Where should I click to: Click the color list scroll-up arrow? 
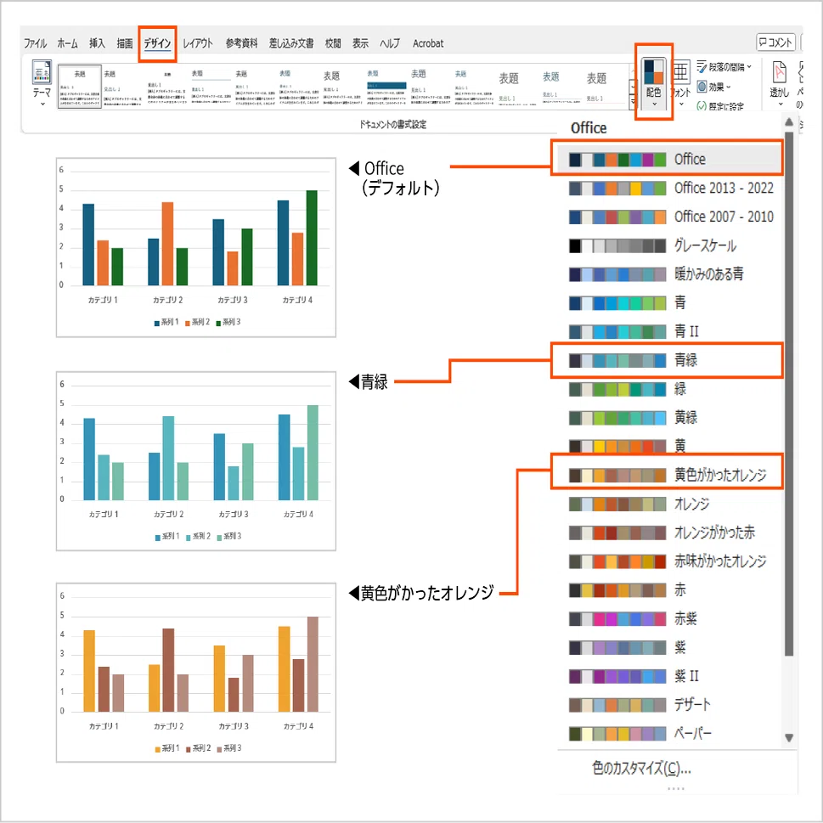[x=789, y=122]
